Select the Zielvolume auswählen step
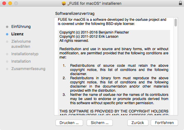 [21, 44]
